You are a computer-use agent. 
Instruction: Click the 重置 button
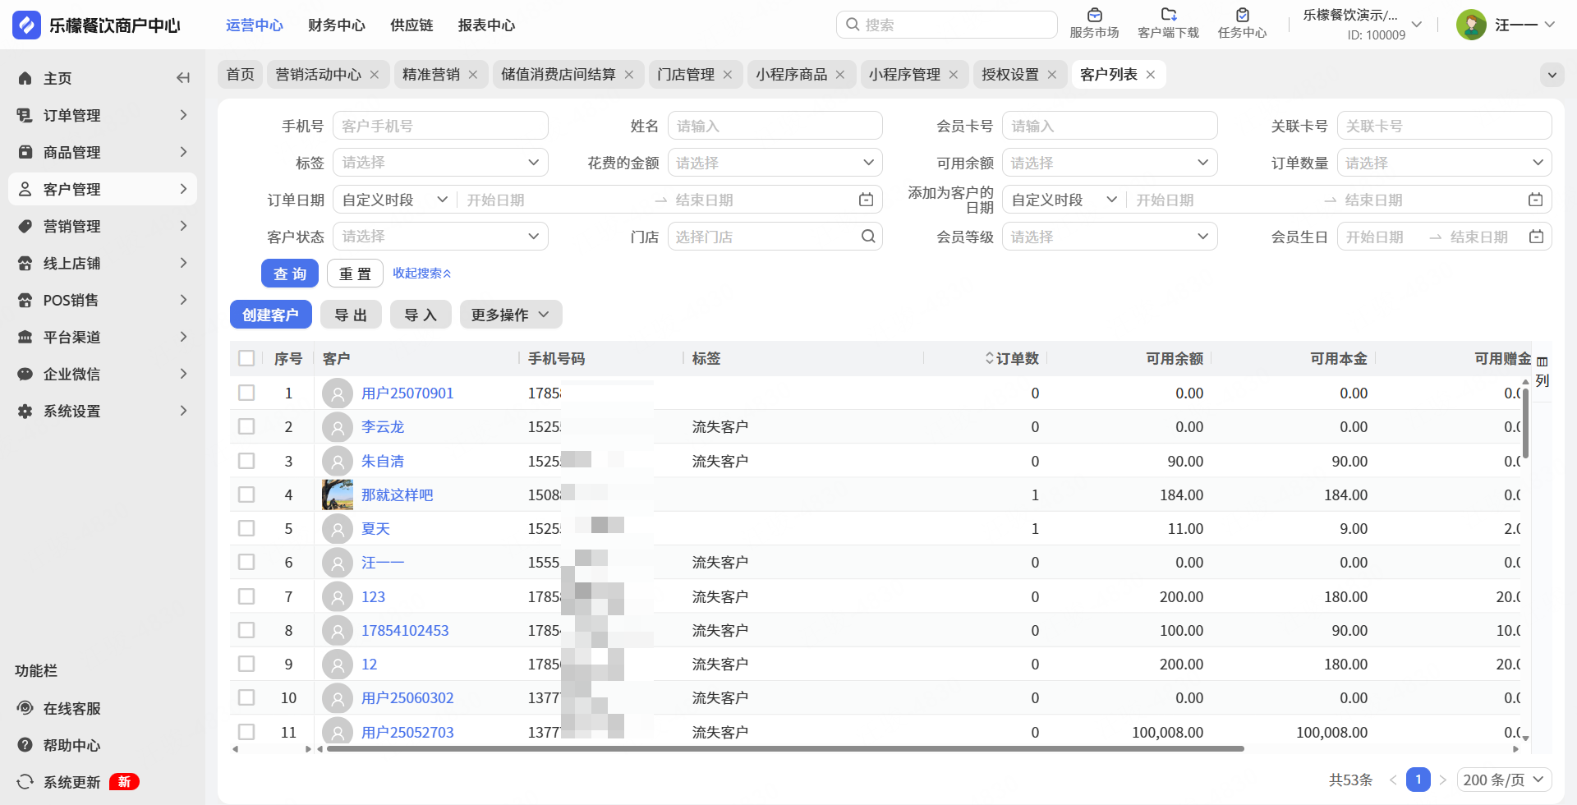[355, 274]
